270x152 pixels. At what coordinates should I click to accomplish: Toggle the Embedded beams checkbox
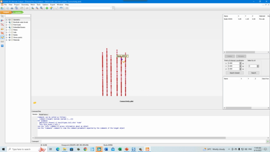coord(12,27)
